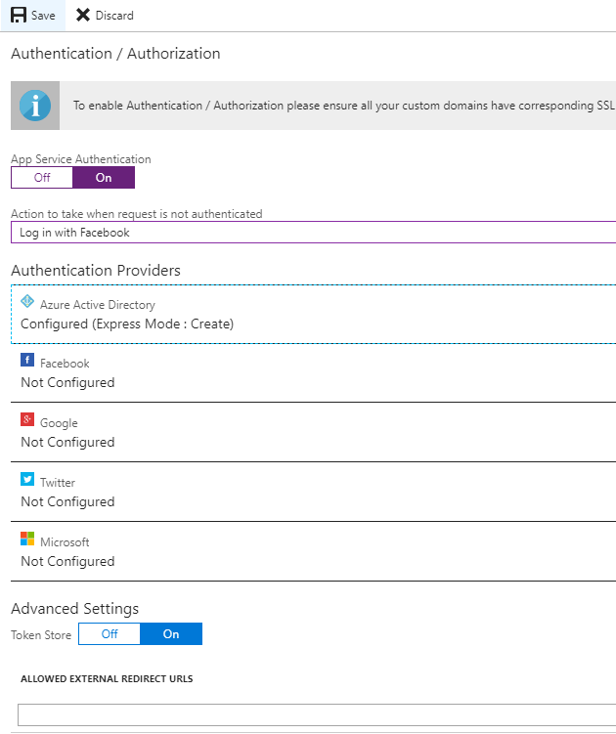Click the Twitter bird icon
This screenshot has width=616, height=734.
[27, 478]
